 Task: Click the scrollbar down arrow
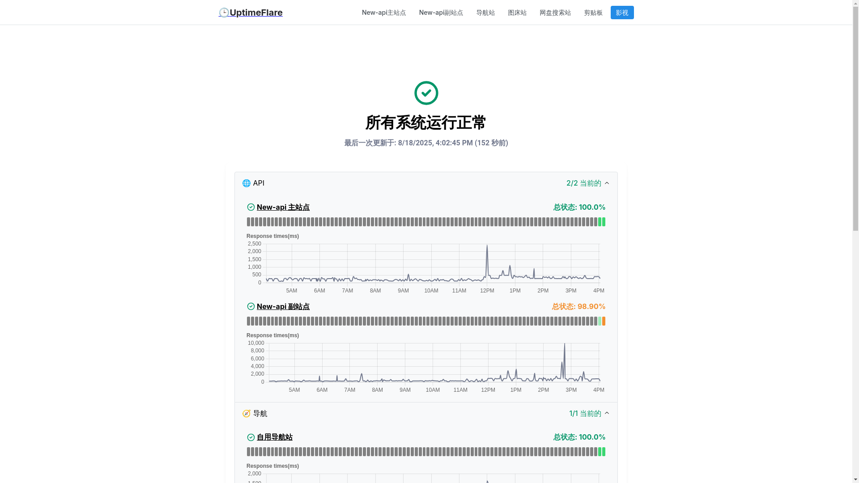coord(855,480)
